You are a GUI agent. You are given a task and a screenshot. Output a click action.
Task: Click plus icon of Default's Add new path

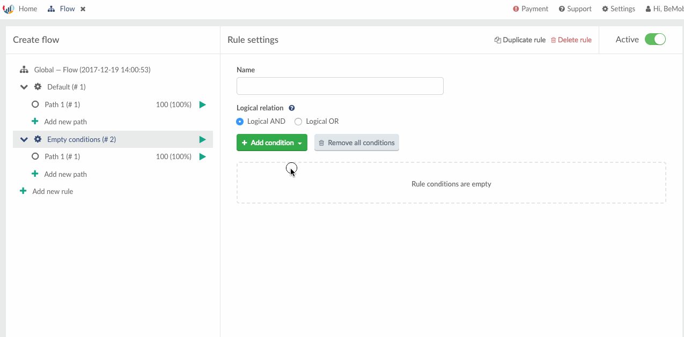[x=35, y=121]
